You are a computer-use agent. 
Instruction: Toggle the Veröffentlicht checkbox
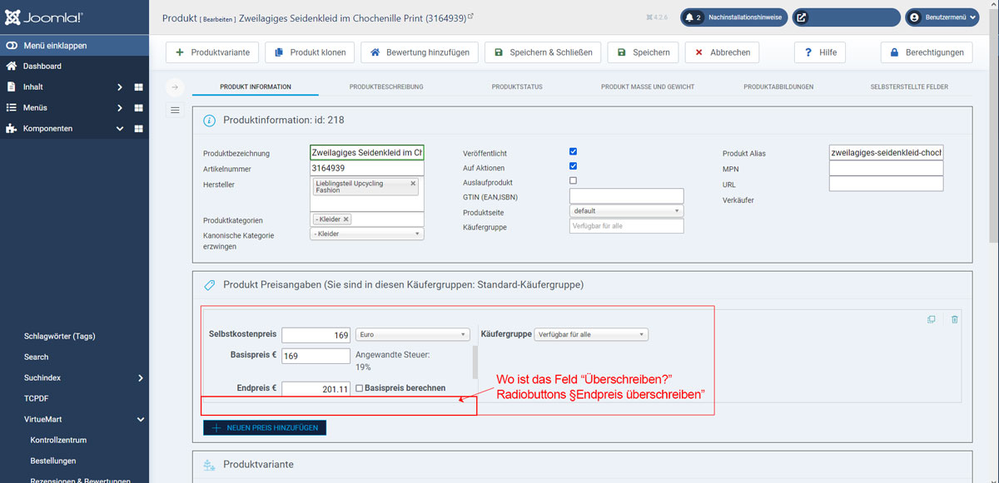pyautogui.click(x=573, y=152)
